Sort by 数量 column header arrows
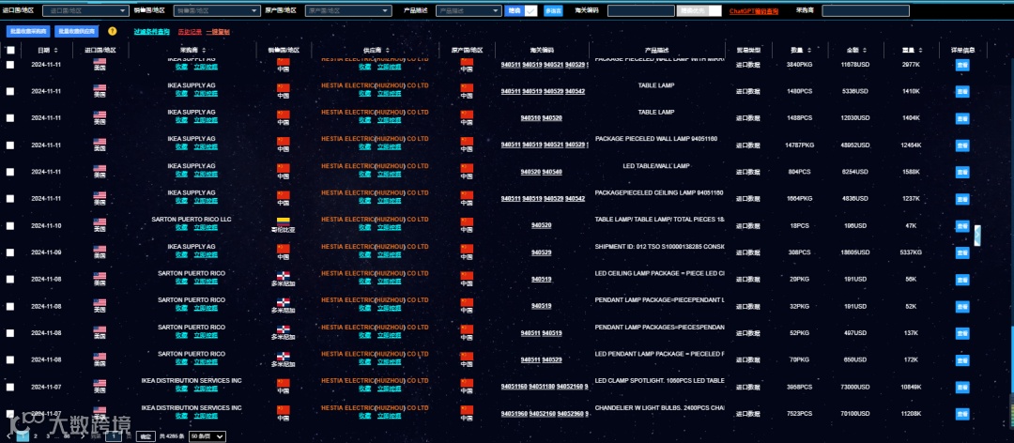The height and width of the screenshot is (443, 1014). 808,51
